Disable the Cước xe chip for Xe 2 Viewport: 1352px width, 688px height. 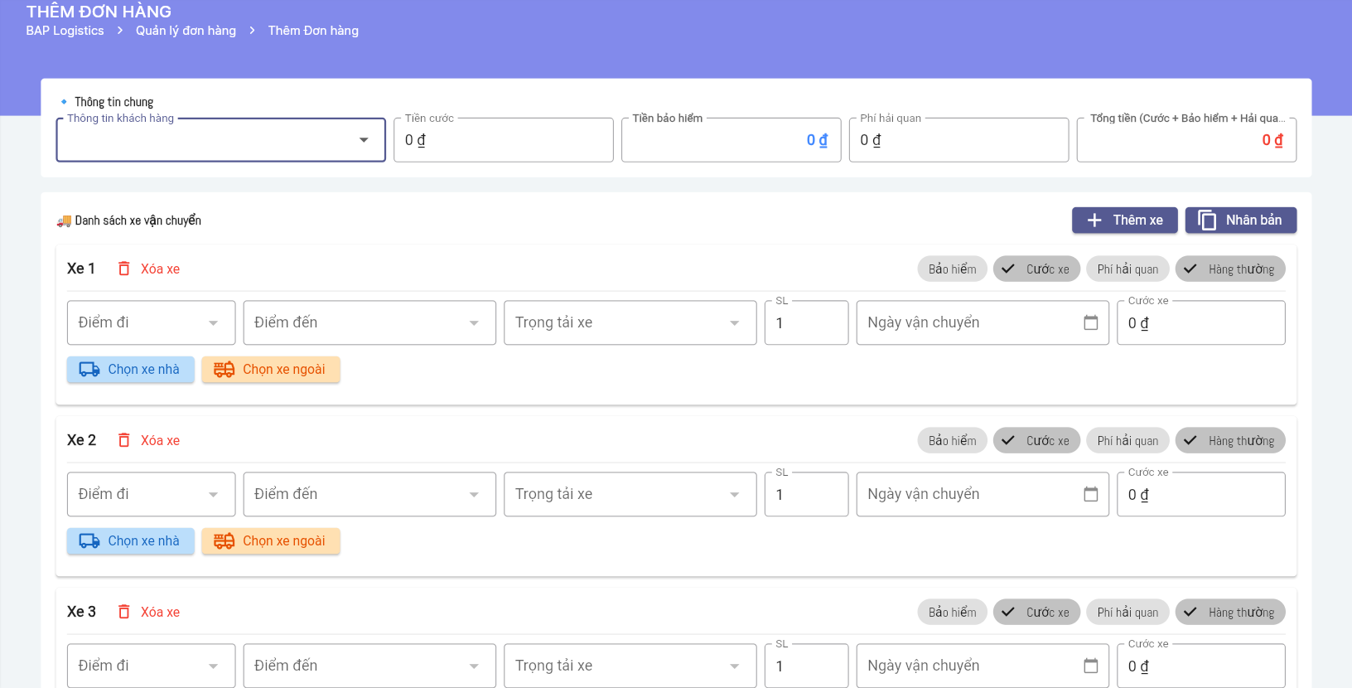1036,441
